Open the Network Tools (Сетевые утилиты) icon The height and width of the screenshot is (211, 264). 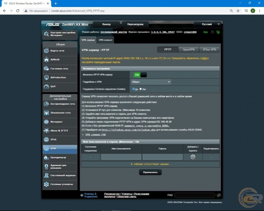[x=46, y=184]
